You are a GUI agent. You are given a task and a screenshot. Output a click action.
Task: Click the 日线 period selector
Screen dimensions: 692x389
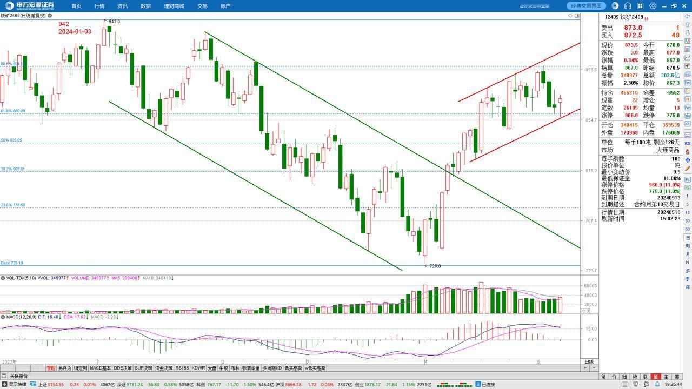pyautogui.click(x=589, y=361)
